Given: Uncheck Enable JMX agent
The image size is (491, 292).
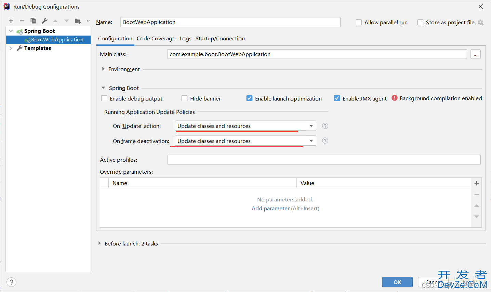Looking at the screenshot, I should (x=337, y=98).
